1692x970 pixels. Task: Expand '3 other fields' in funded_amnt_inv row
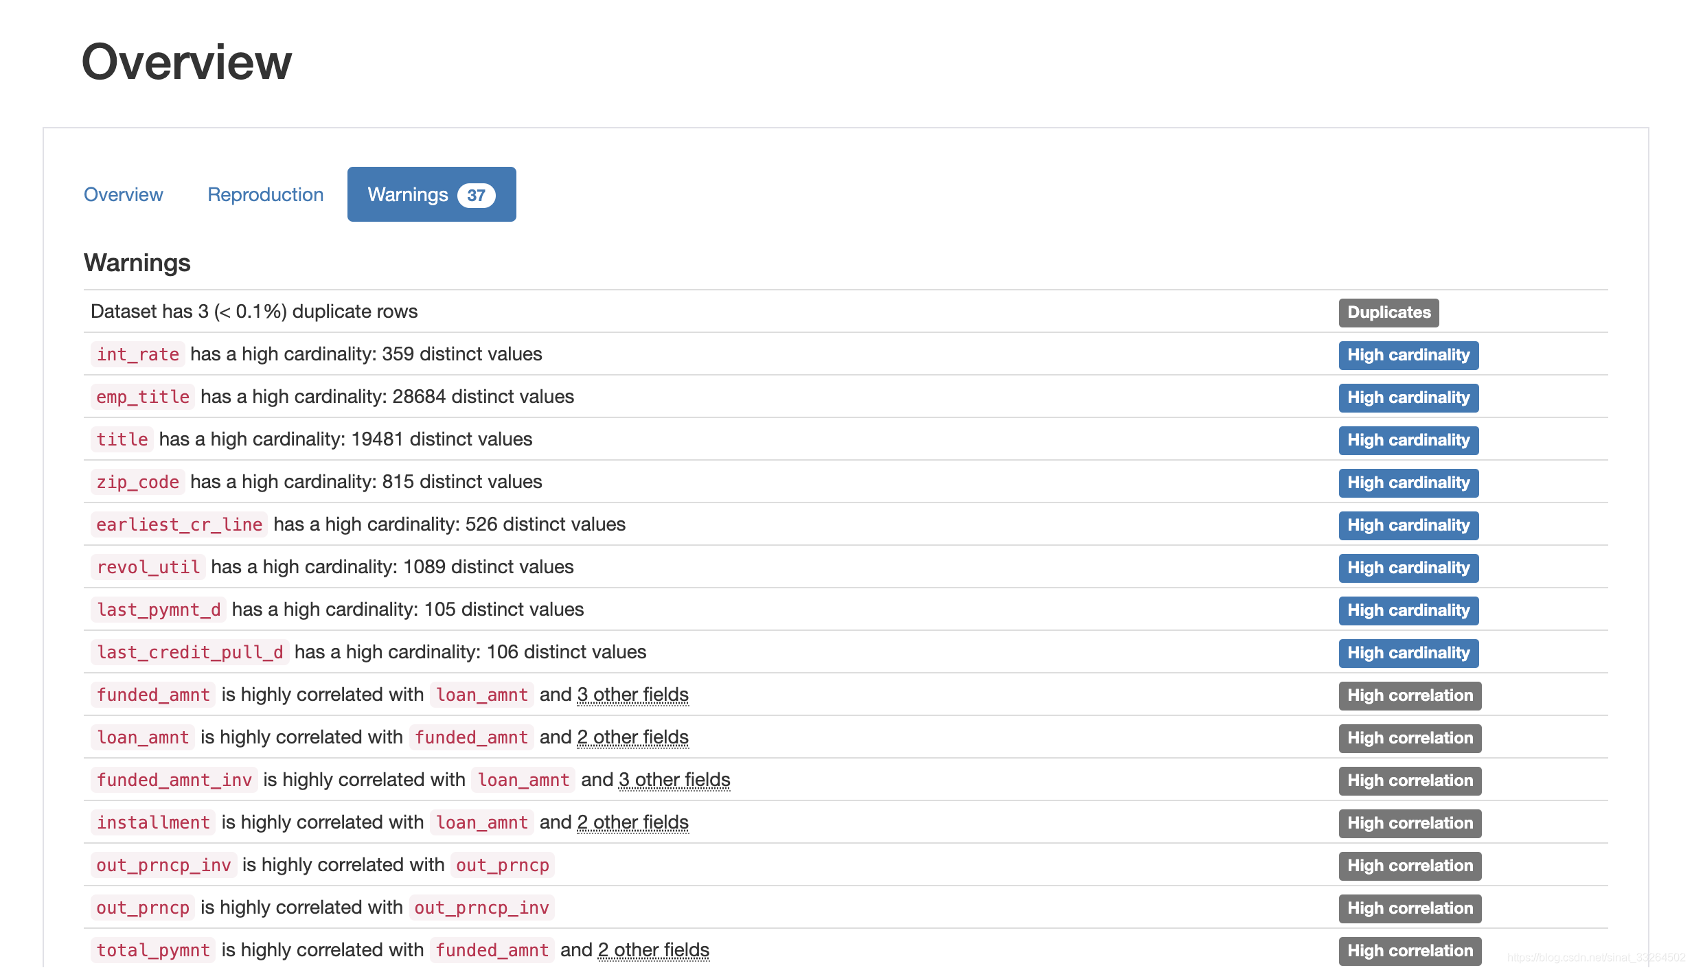pos(674,780)
